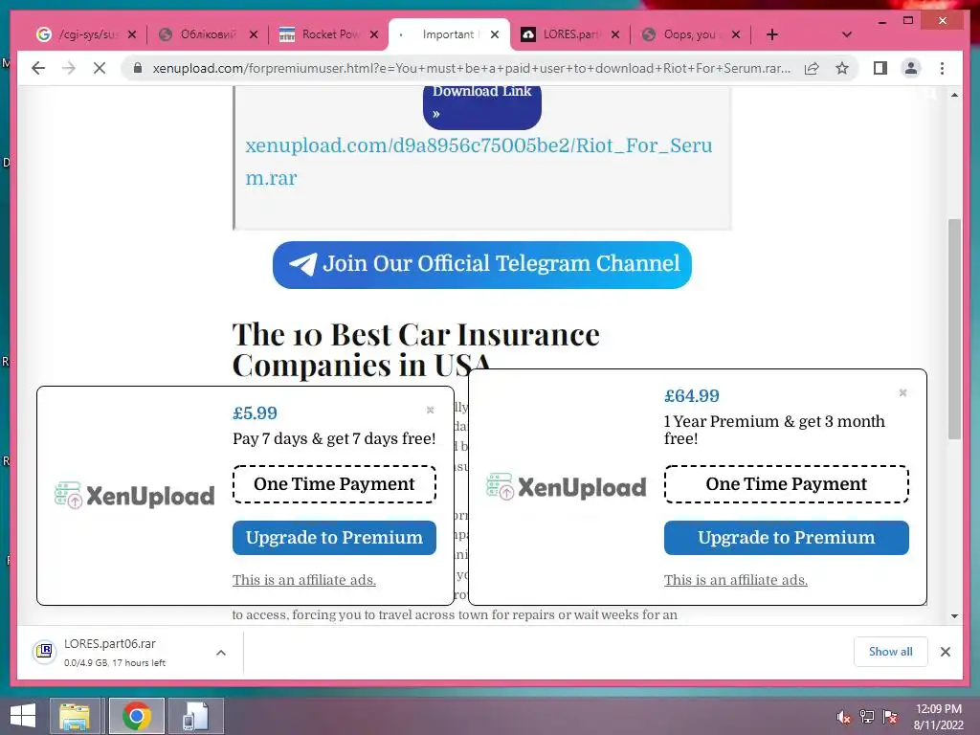Bookmark this page with star

[842, 68]
